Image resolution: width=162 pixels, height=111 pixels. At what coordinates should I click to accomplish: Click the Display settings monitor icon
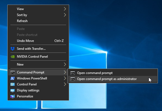pos(13,90)
